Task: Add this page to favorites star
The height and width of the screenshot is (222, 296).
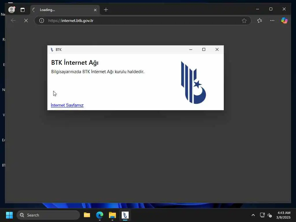Action: click(244, 21)
